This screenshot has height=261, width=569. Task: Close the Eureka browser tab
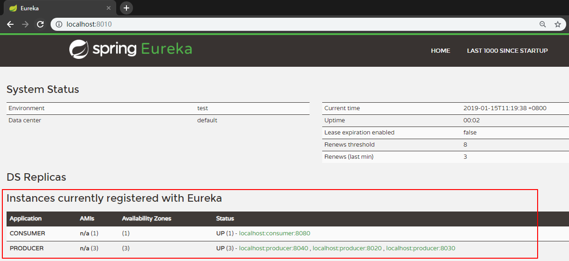109,8
